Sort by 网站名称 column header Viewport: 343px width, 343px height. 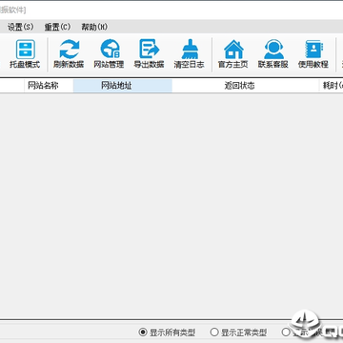coord(49,86)
